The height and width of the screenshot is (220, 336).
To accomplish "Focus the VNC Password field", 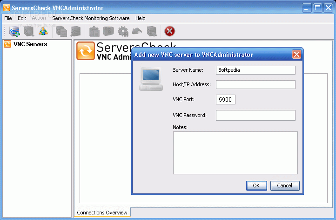I will [x=255, y=116].
